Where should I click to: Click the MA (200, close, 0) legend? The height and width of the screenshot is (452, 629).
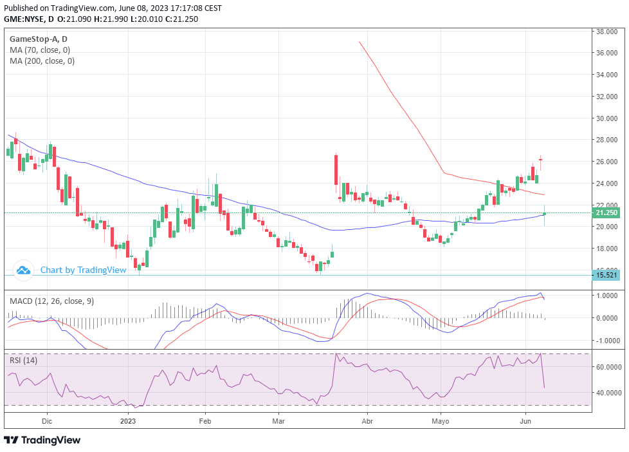[42, 61]
